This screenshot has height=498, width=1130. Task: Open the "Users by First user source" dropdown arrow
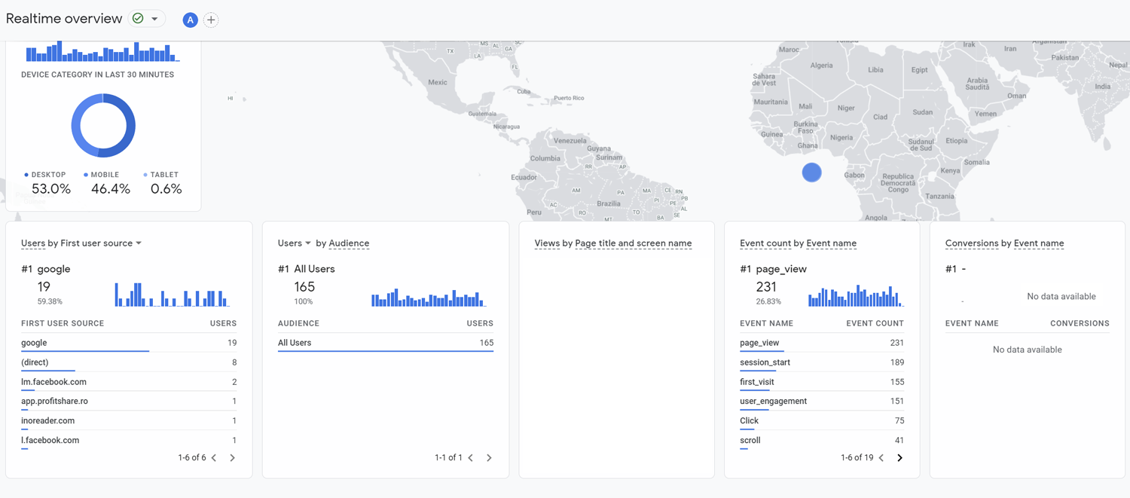tap(139, 243)
